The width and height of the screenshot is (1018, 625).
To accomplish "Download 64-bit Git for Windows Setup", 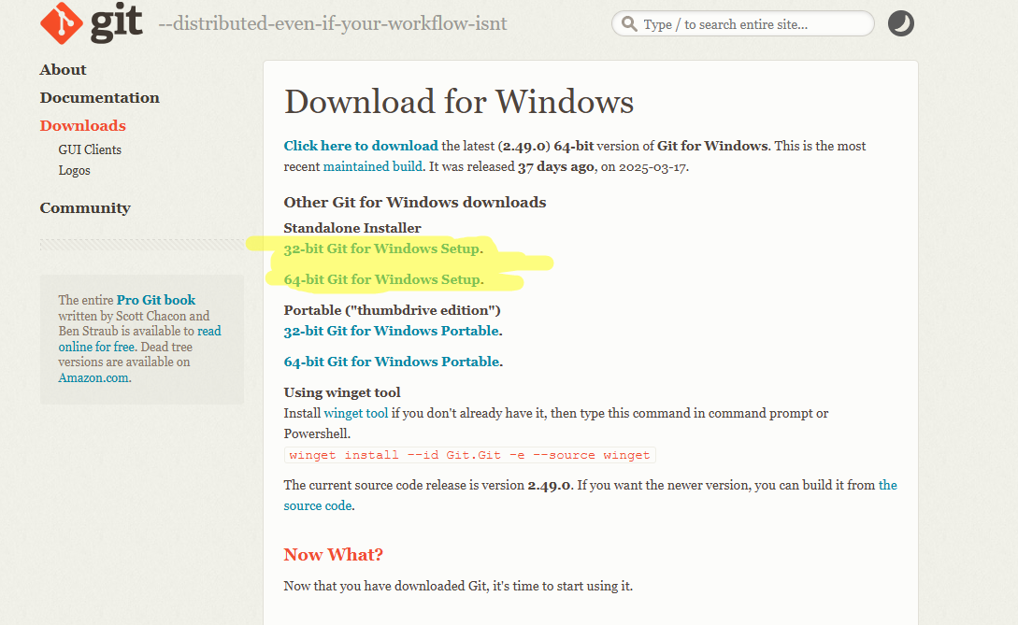I will click(383, 279).
